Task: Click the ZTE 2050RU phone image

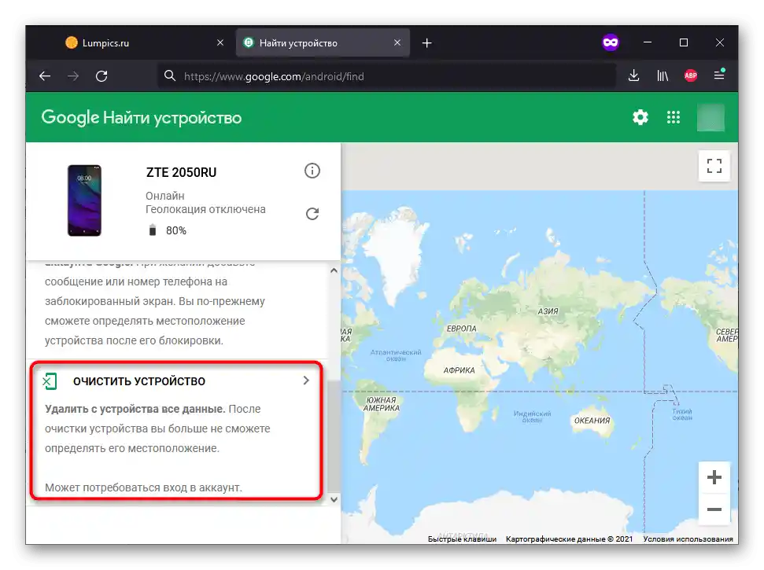Action: point(84,200)
